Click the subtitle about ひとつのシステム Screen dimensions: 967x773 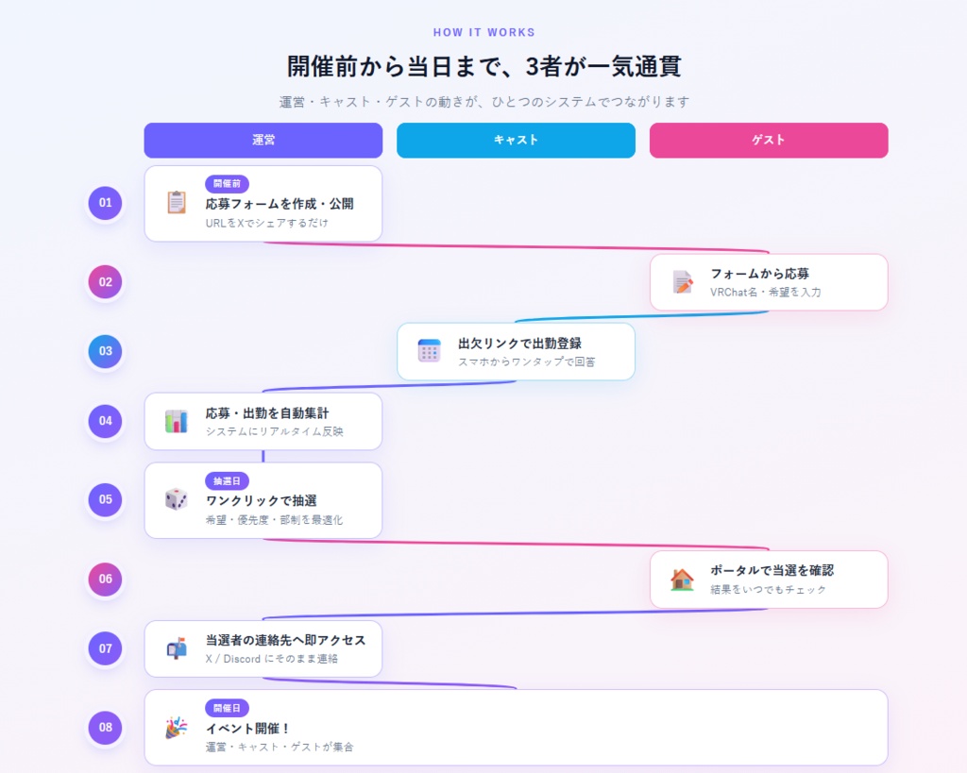pyautogui.click(x=484, y=102)
